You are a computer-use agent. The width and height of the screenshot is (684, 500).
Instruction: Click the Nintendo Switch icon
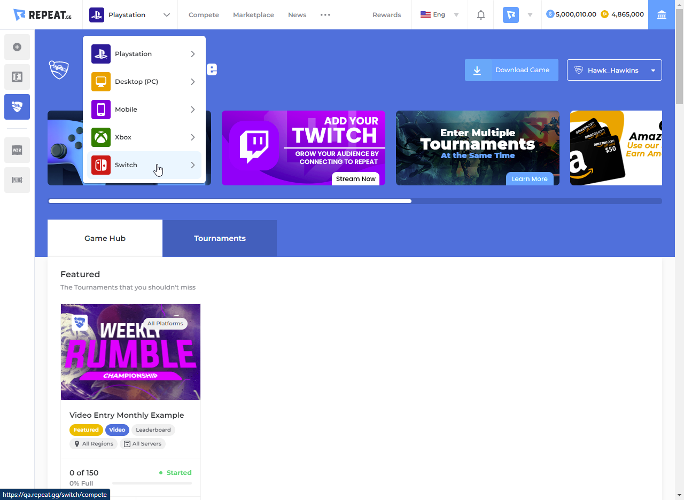coord(101,165)
